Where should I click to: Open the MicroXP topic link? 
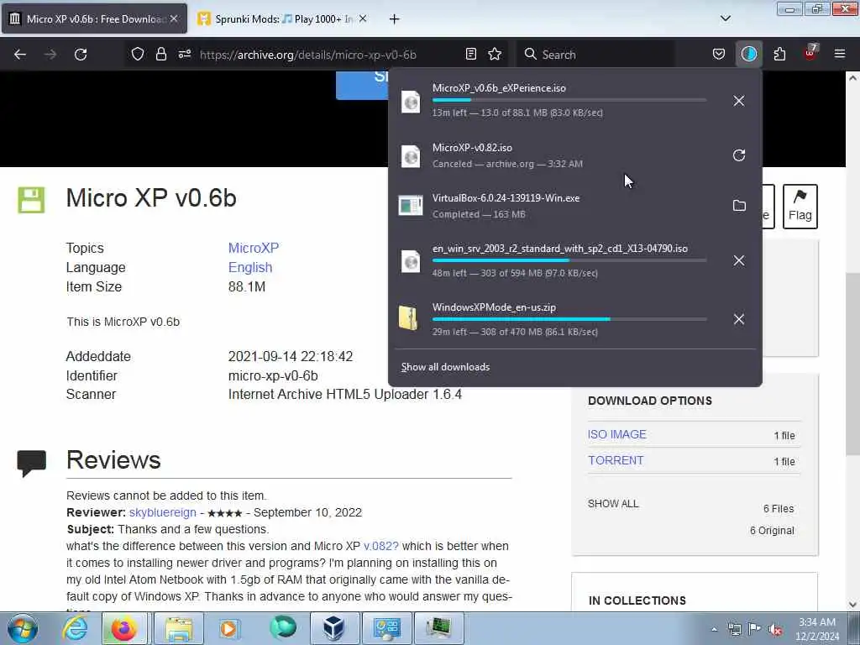[x=254, y=248]
